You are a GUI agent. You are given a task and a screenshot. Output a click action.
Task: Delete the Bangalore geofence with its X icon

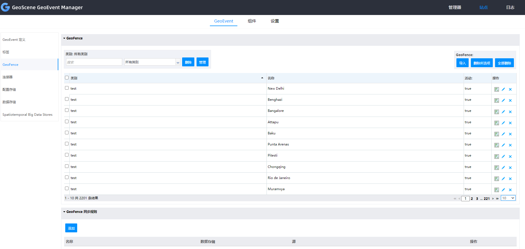point(510,112)
